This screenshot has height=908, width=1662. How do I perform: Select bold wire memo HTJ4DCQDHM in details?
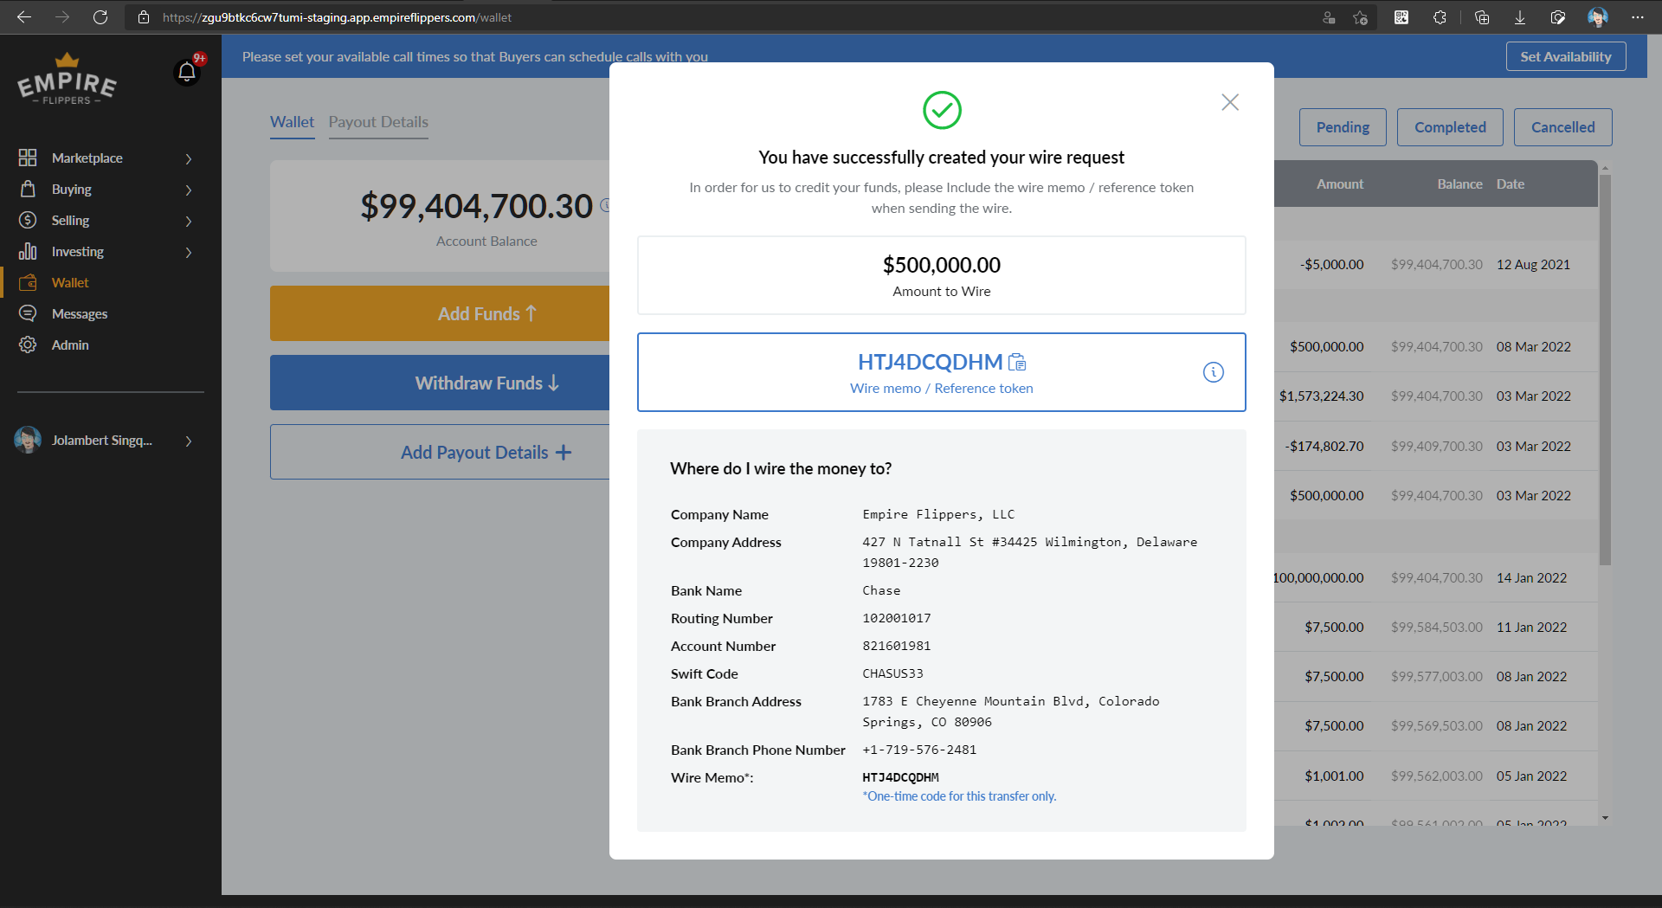click(900, 777)
